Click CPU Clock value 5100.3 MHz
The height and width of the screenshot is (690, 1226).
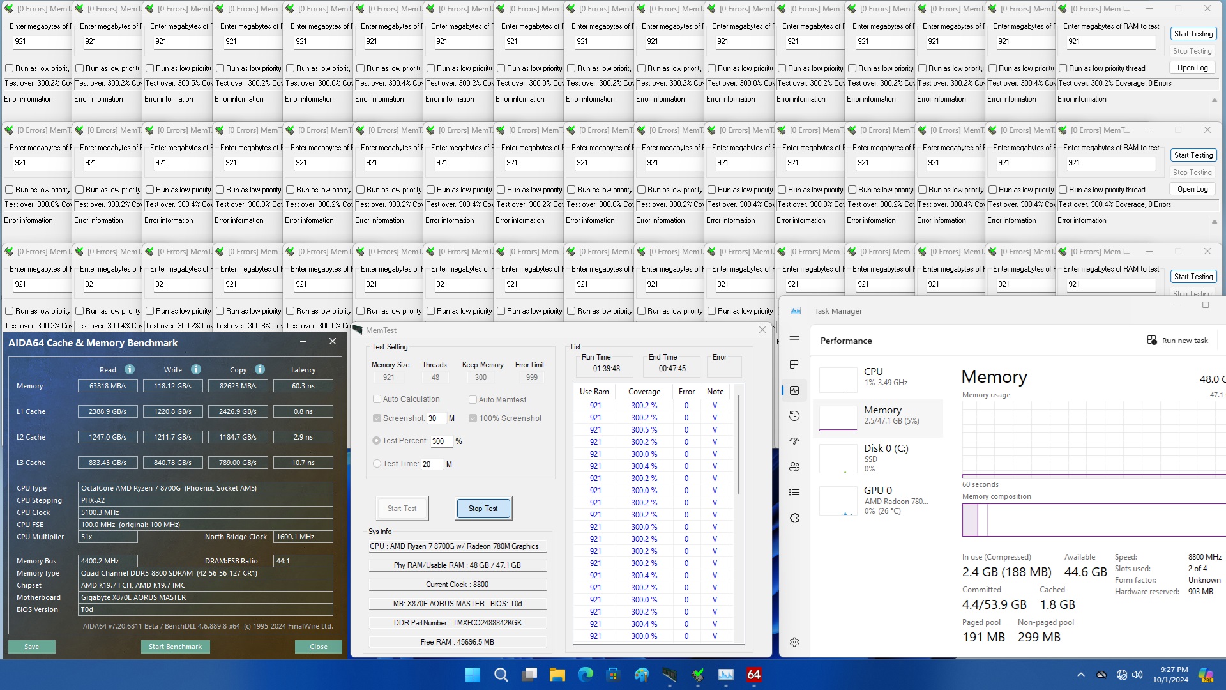(205, 512)
